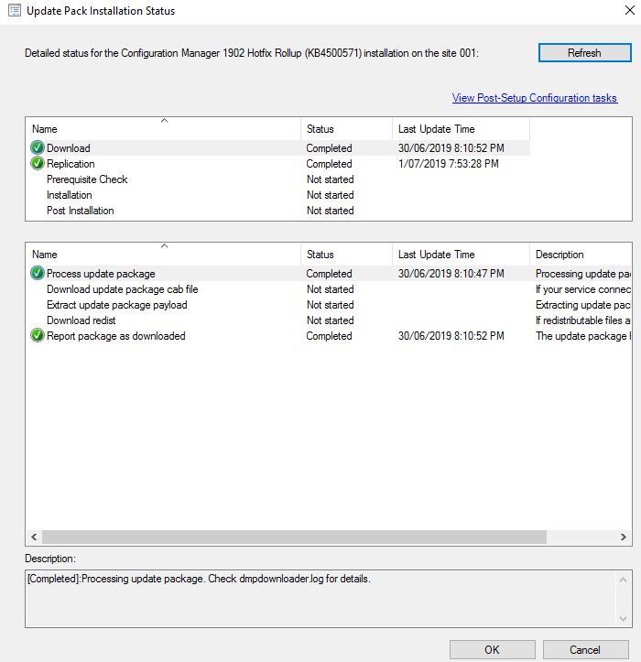
Task: Click Completed status of Report package row
Action: pos(329,336)
